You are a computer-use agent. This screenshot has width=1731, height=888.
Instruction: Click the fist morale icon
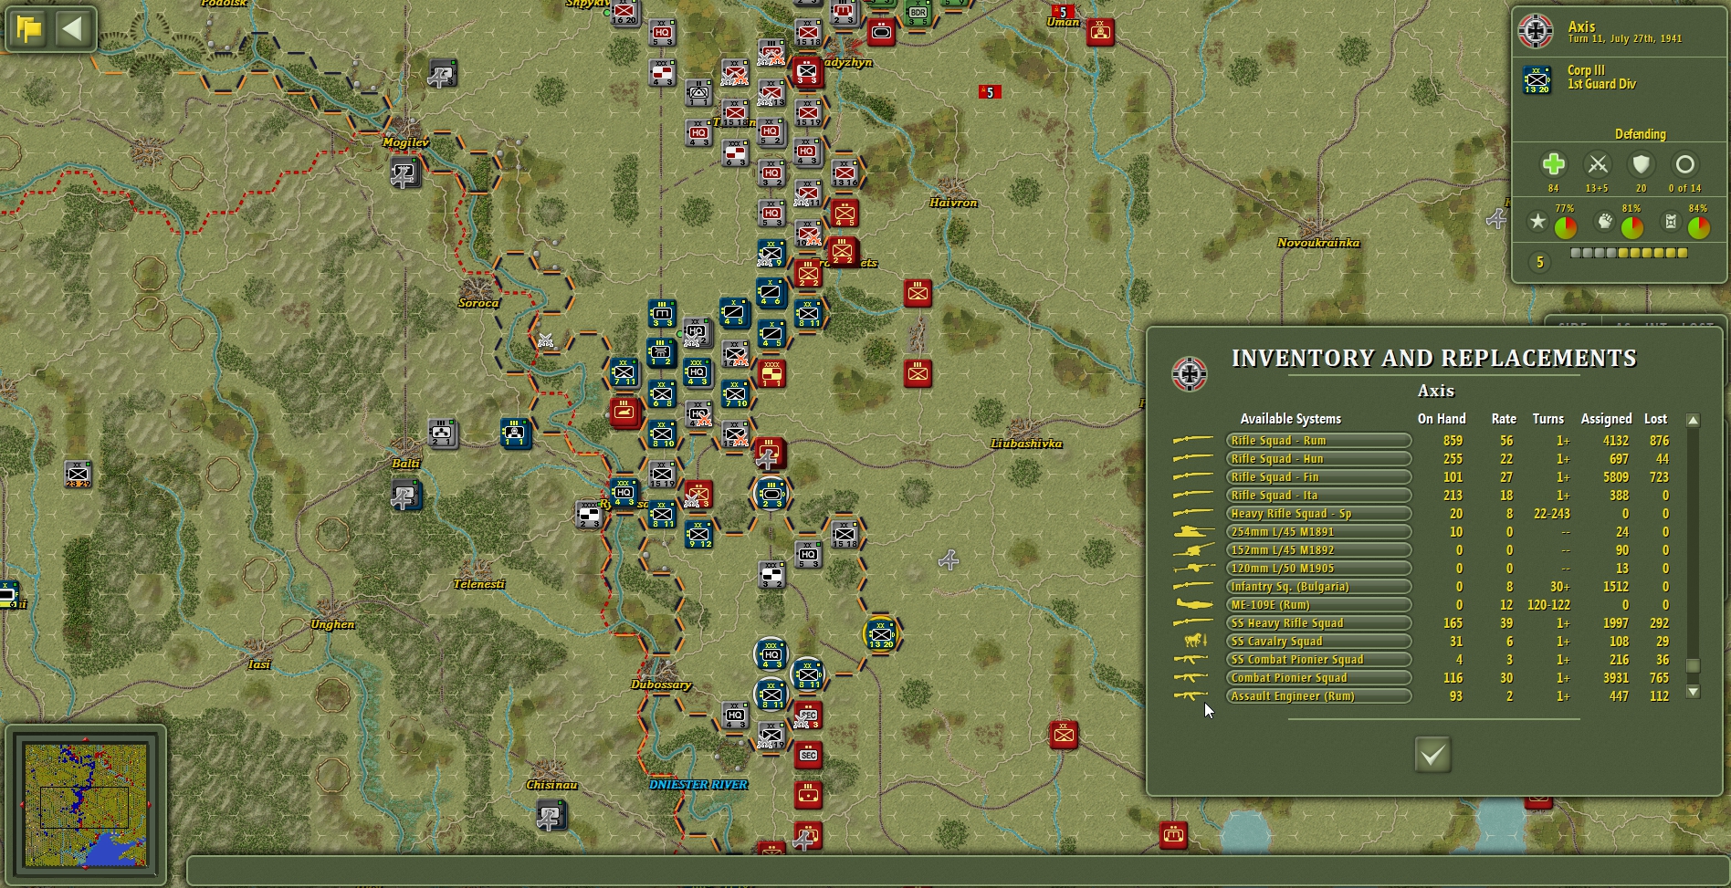tap(1604, 222)
